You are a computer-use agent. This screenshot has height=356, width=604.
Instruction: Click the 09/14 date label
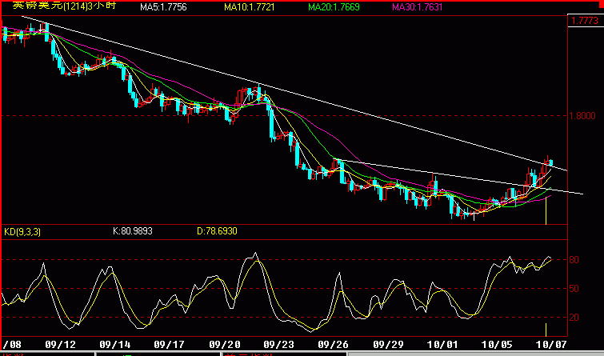click(x=115, y=344)
